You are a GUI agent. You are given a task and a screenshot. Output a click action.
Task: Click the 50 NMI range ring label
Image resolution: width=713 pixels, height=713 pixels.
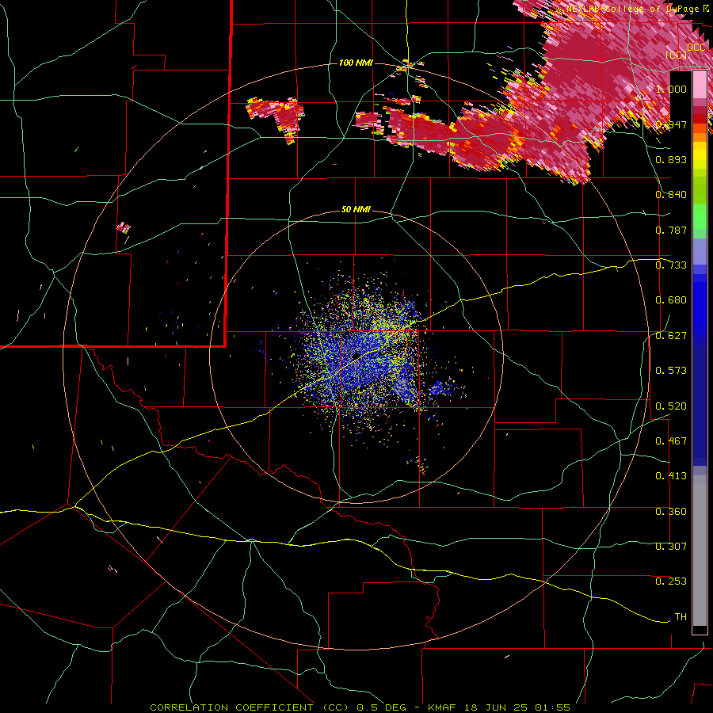[x=356, y=210]
